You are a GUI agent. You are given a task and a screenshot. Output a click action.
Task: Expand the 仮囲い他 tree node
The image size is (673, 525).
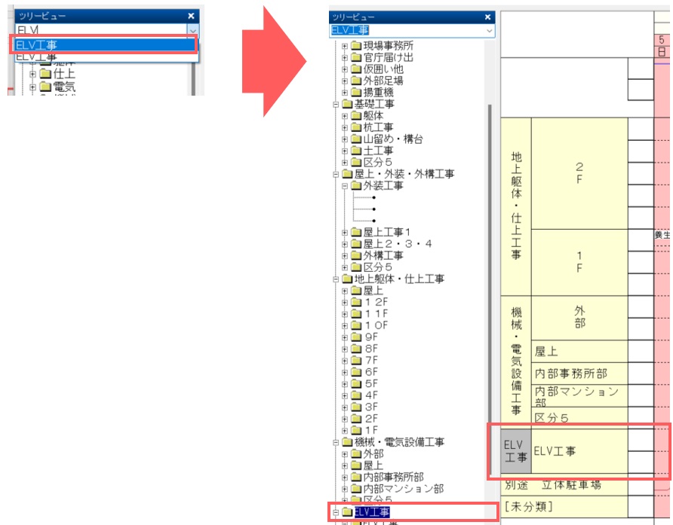[x=345, y=69]
